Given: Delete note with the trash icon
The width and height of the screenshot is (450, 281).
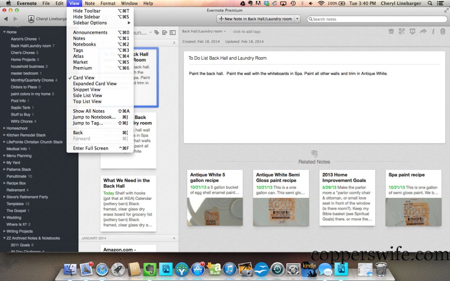Looking at the screenshot, I should (443, 32).
